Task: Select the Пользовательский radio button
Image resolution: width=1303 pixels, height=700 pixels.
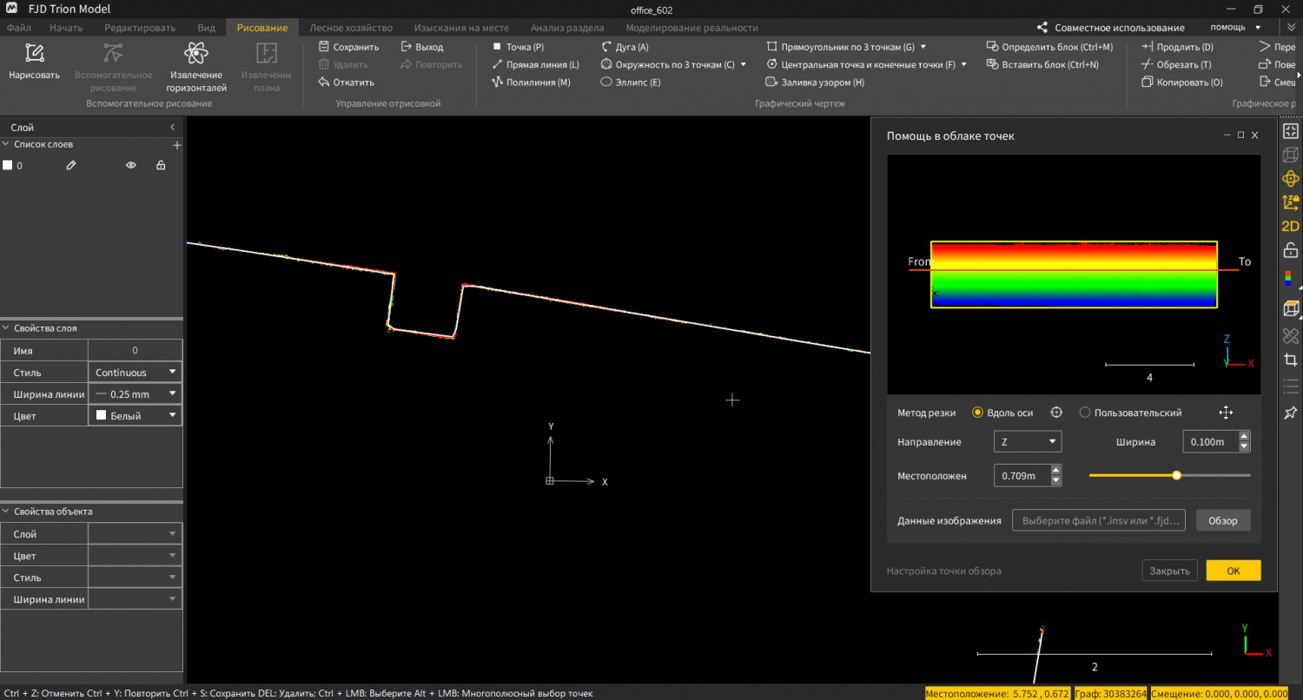Action: point(1084,413)
